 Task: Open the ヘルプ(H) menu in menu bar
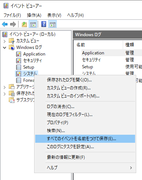coord(76,15)
